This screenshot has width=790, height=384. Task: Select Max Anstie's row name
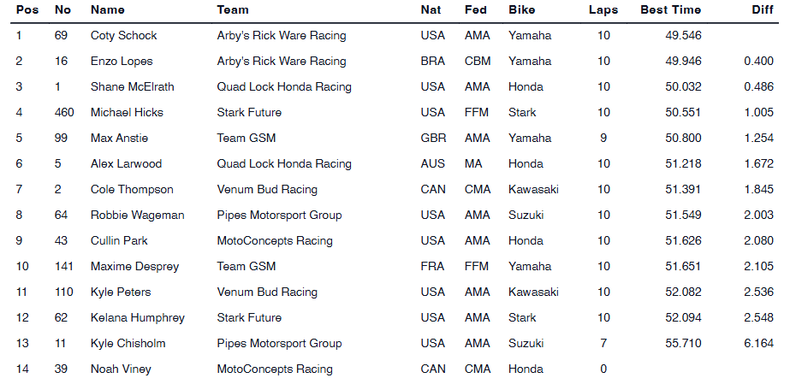[119, 139]
